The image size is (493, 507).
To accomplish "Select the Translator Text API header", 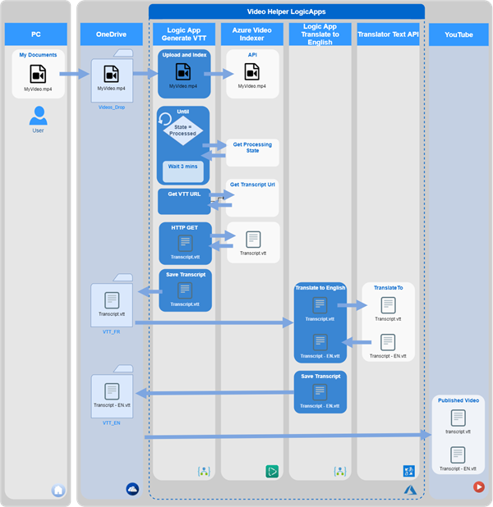I will click(388, 34).
